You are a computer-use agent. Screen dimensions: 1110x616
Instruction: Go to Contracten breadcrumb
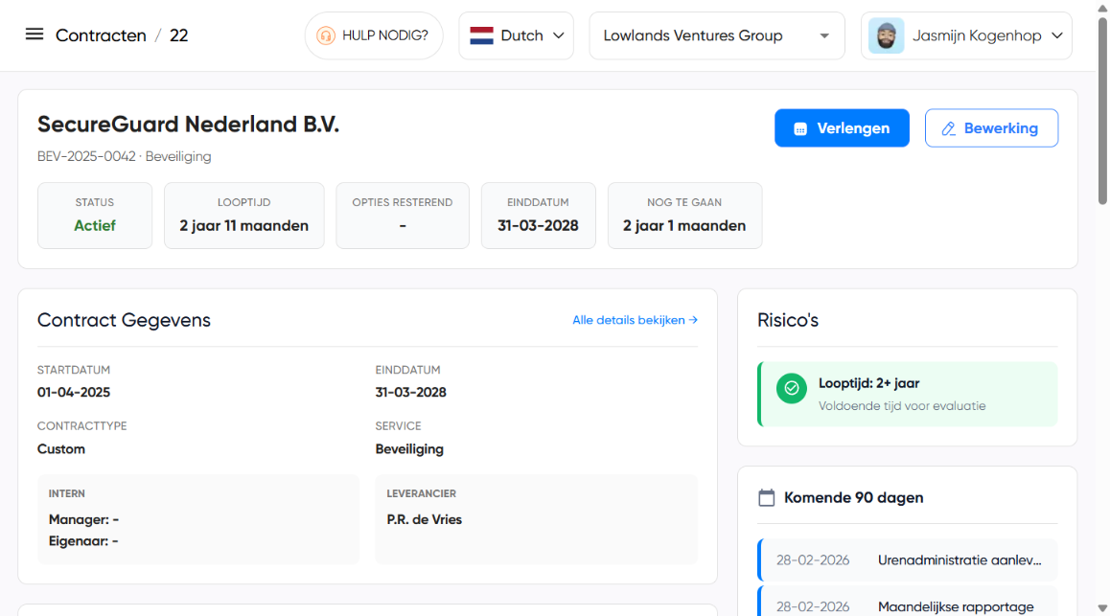pos(101,35)
